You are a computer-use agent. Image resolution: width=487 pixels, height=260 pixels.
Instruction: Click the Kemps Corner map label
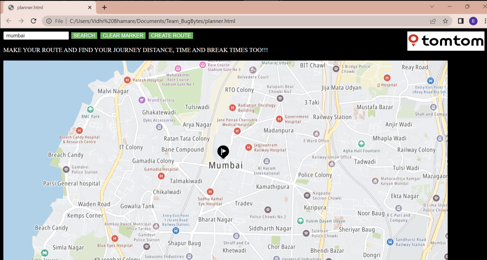(85, 216)
